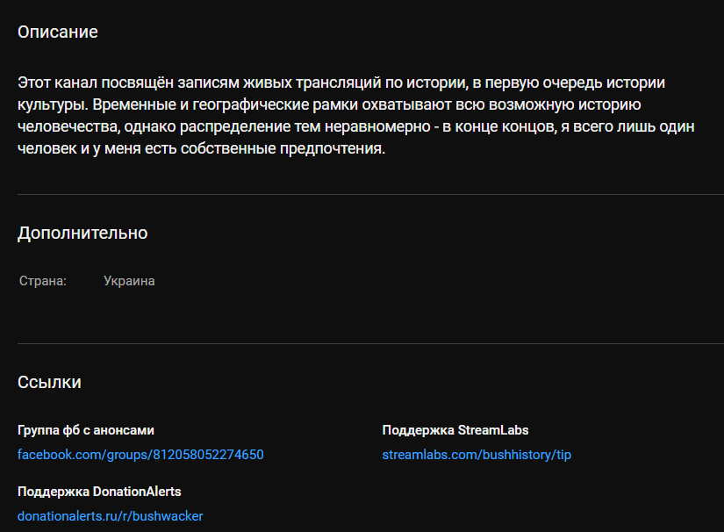Click the country value 'Украина'

pos(129,282)
